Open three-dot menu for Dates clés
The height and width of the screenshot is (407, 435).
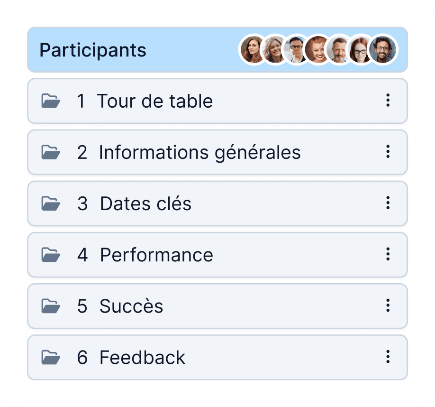click(388, 203)
